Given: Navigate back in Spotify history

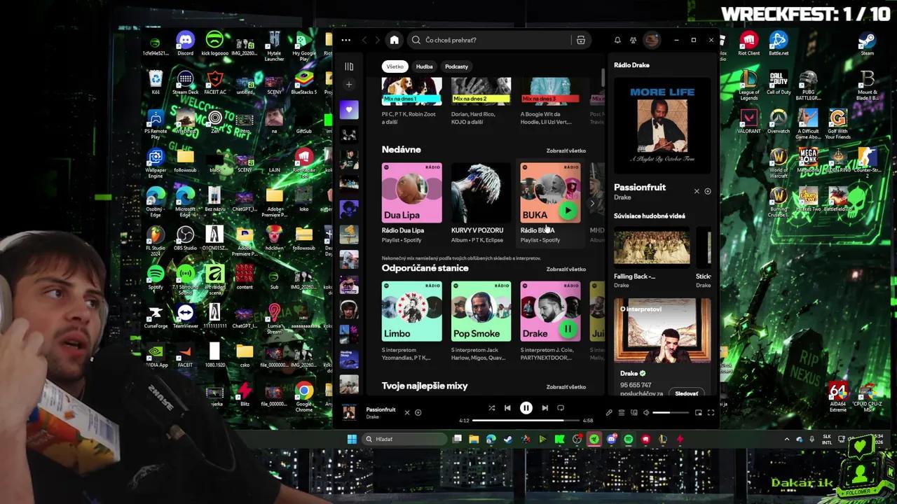Looking at the screenshot, I should click(x=364, y=40).
